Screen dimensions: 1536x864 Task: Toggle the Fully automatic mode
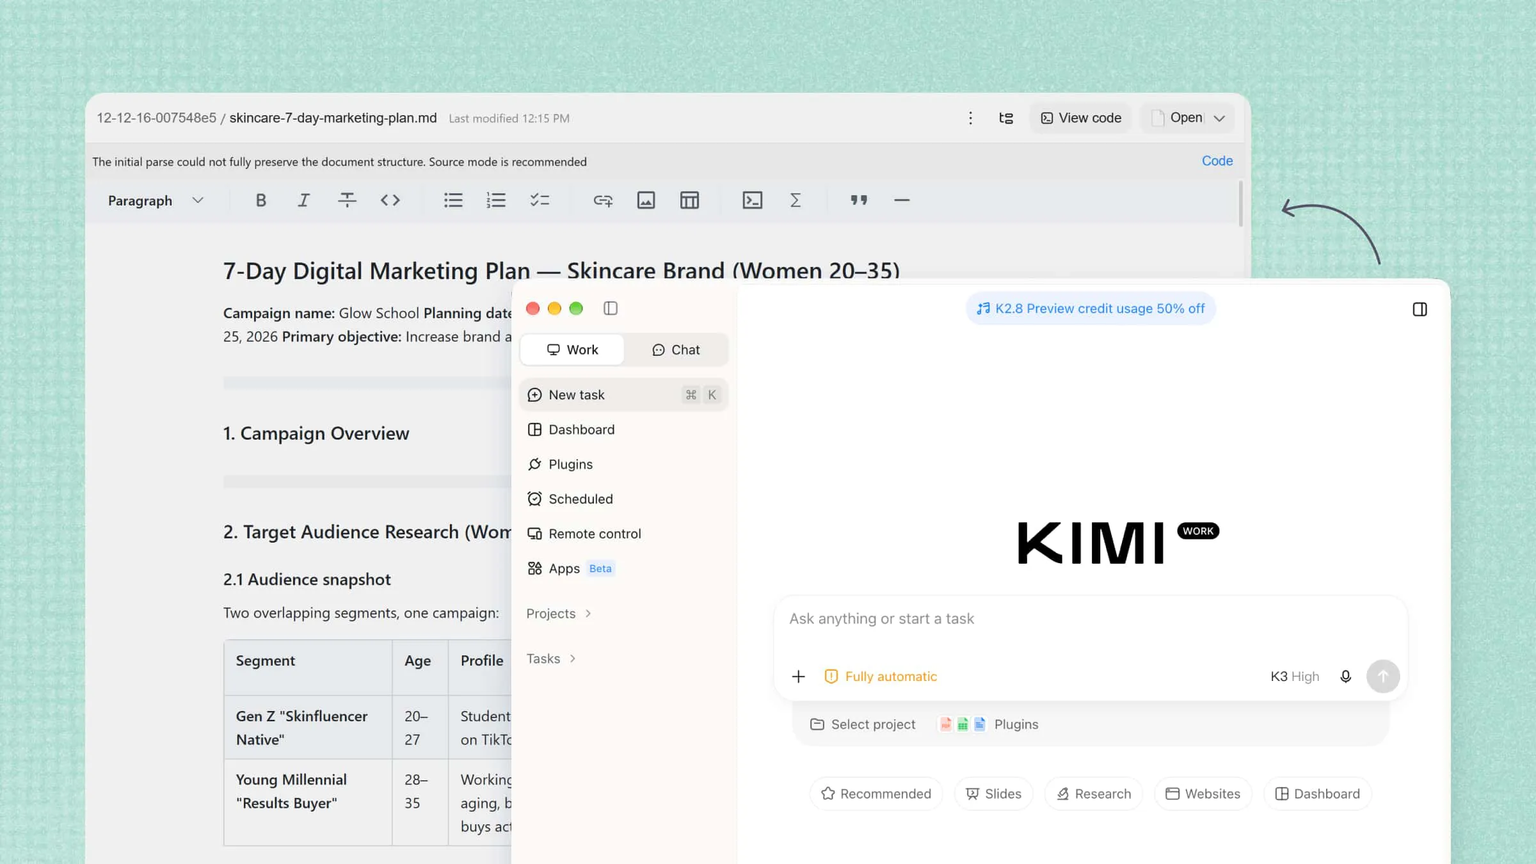click(x=881, y=676)
